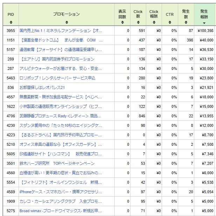Open 国内売上No.1 ミネラルファンデーション promotion link
The image size is (216, 216).
pos(61,31)
